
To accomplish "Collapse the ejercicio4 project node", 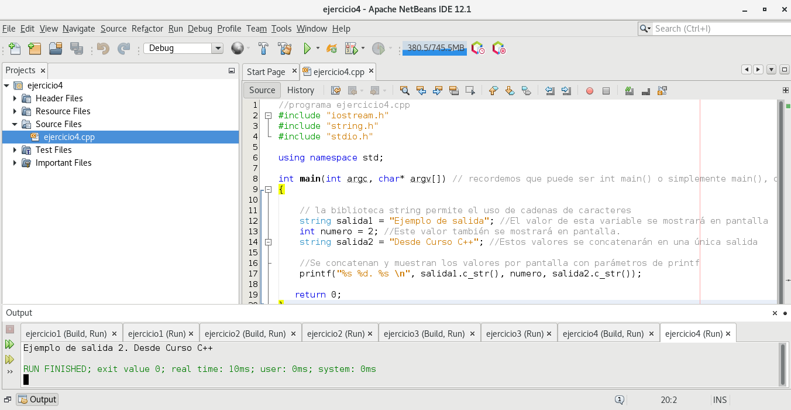I will tap(6, 86).
